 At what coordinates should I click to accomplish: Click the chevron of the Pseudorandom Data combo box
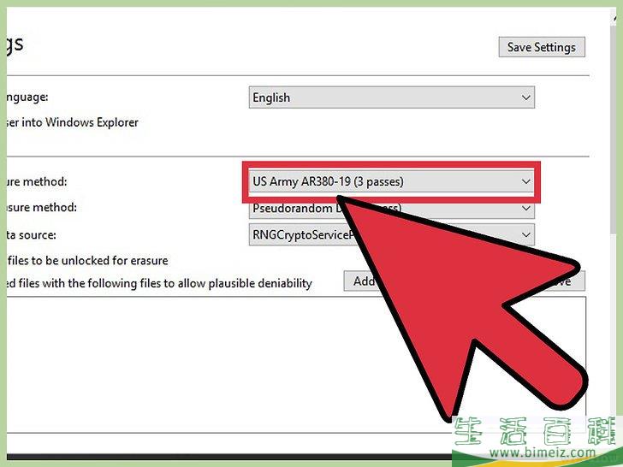click(525, 209)
